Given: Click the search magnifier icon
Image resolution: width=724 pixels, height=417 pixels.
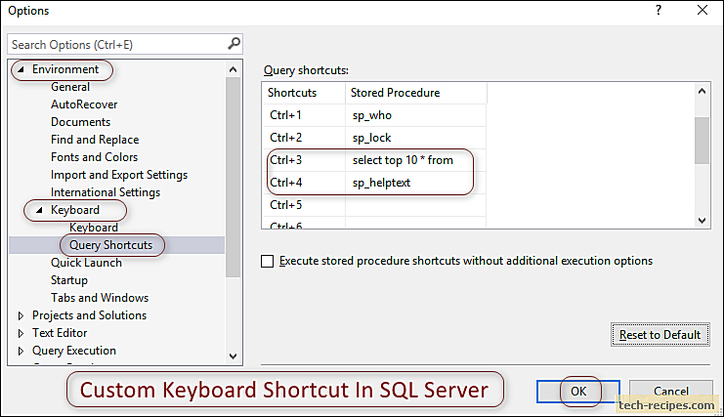Looking at the screenshot, I should click(x=234, y=44).
